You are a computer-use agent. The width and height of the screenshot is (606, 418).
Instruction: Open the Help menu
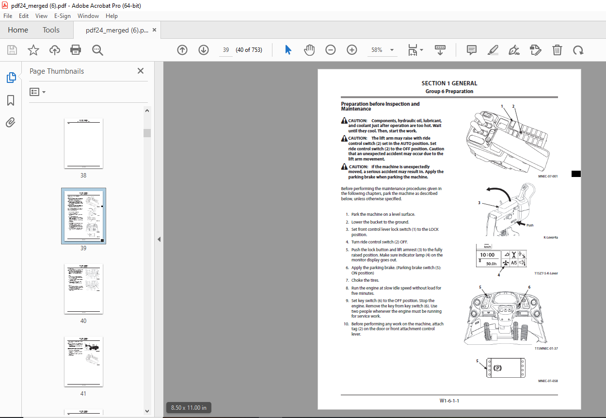pos(112,16)
